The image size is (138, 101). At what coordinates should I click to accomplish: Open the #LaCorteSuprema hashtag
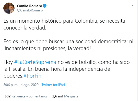tap(35, 62)
